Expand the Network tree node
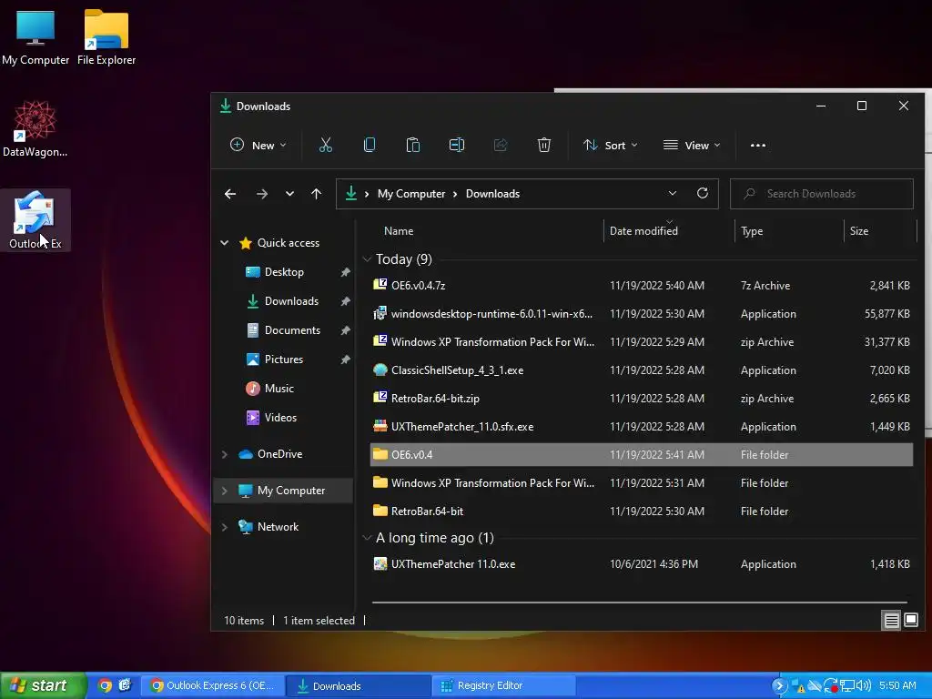The width and height of the screenshot is (932, 699). point(225,527)
